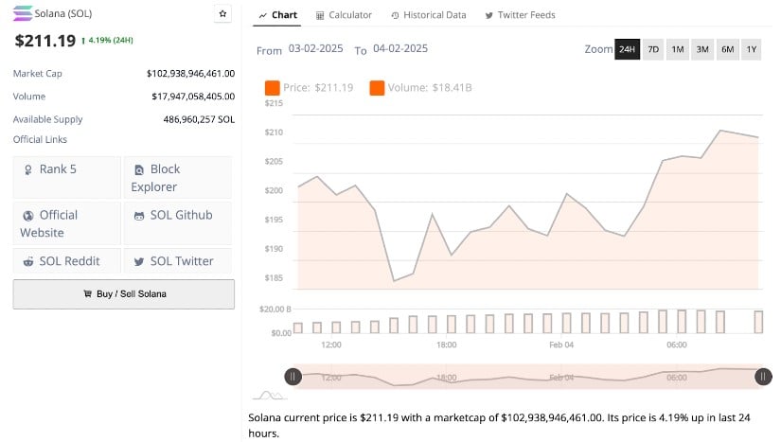Open the Block Explorer link
This screenshot has height=442, width=781.
[176, 177]
